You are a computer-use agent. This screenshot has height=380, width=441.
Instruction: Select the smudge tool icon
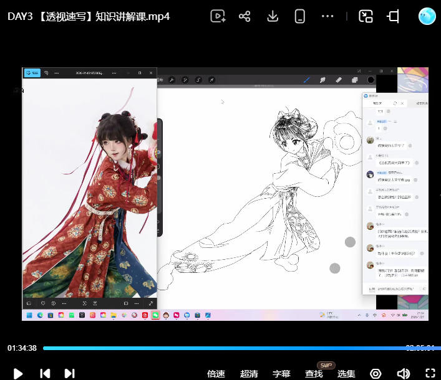(322, 80)
